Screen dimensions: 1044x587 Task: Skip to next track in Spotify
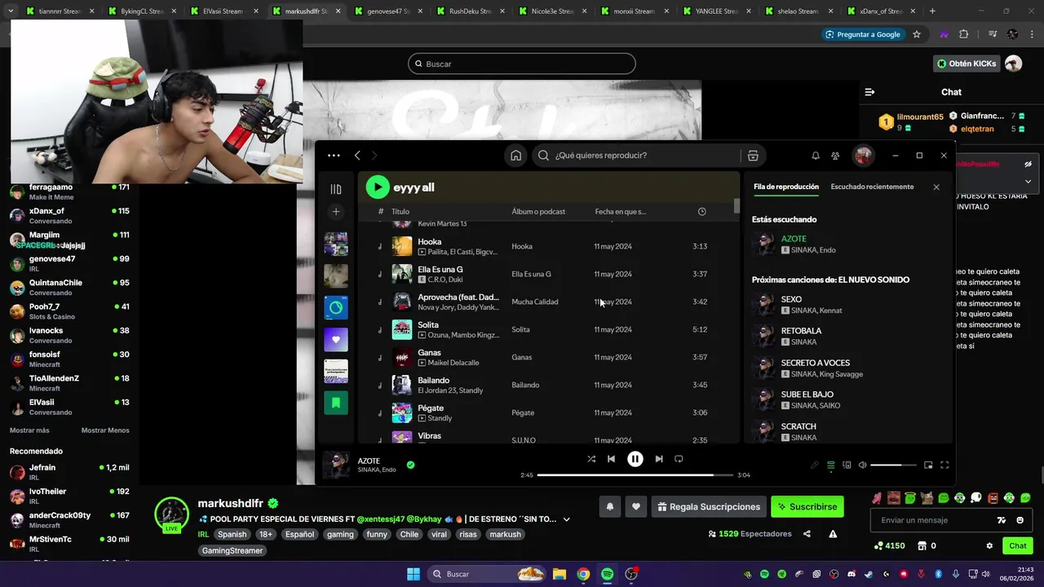[x=659, y=459]
